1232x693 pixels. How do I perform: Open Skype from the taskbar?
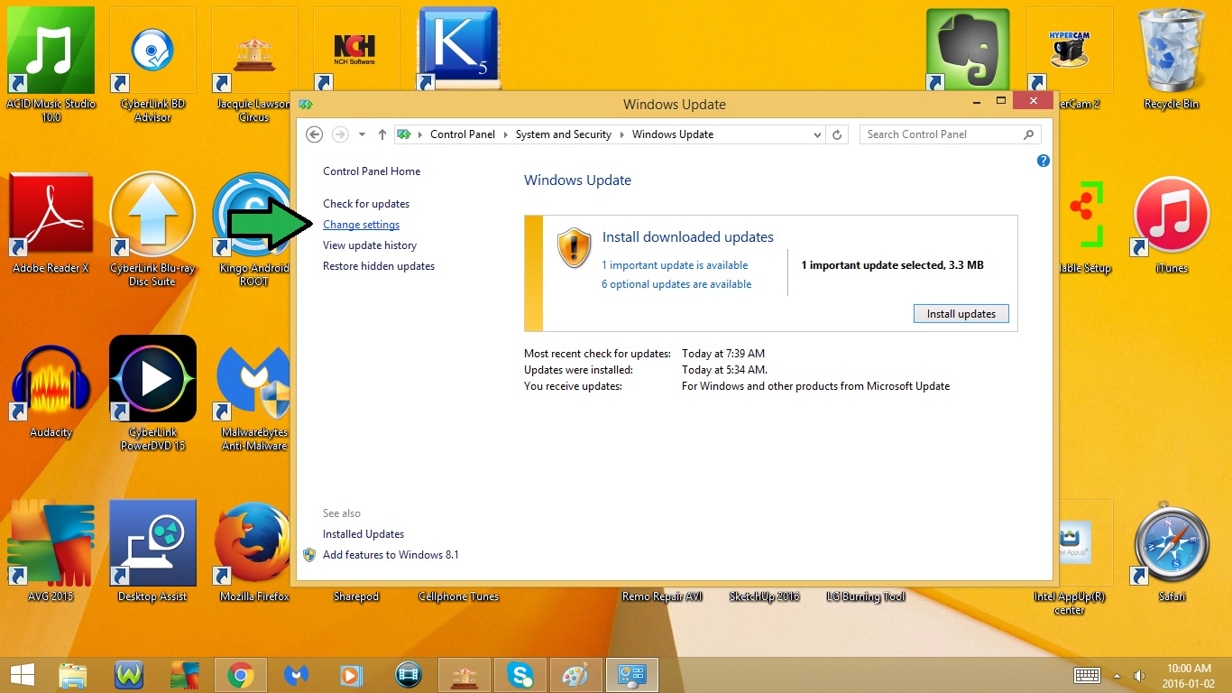tap(519, 675)
